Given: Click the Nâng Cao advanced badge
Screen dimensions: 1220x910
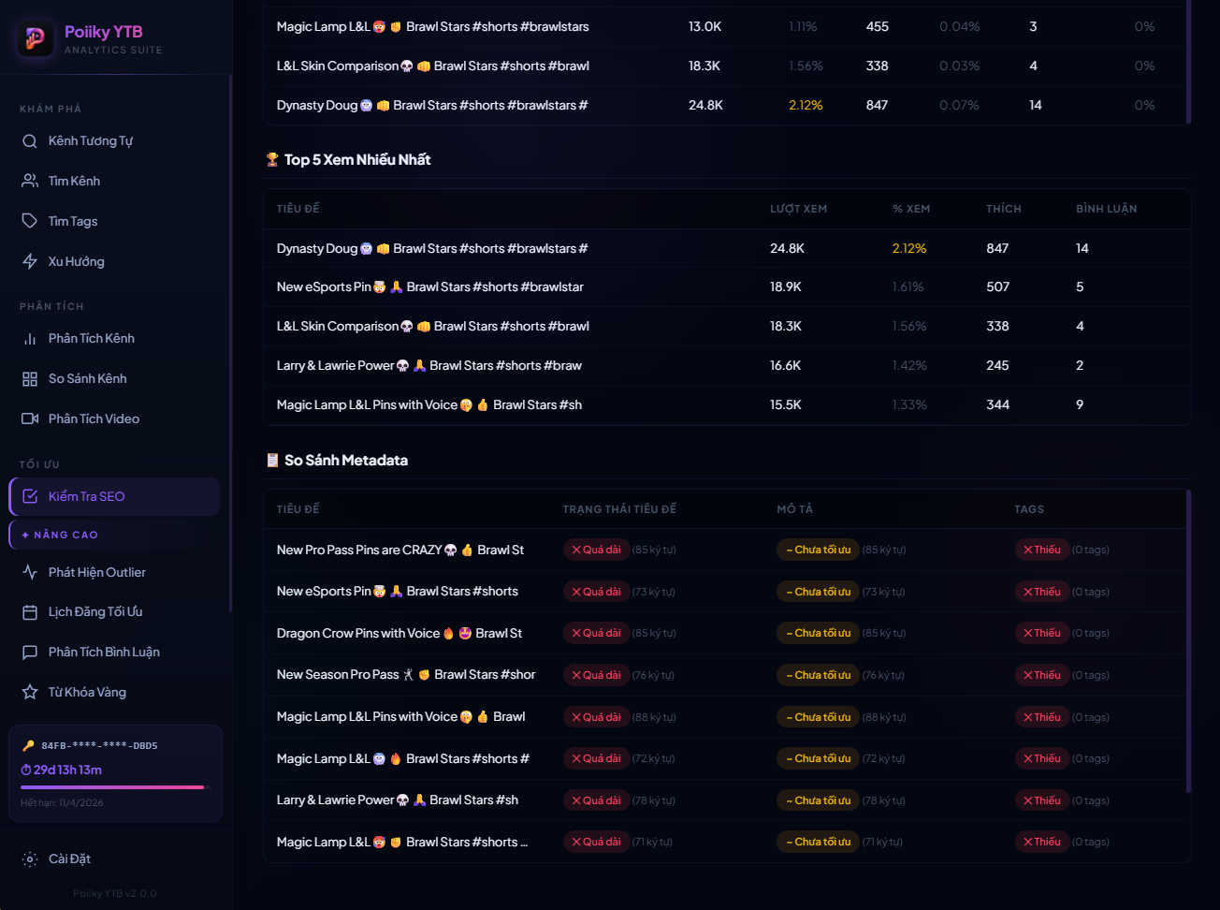Looking at the screenshot, I should coord(60,536).
